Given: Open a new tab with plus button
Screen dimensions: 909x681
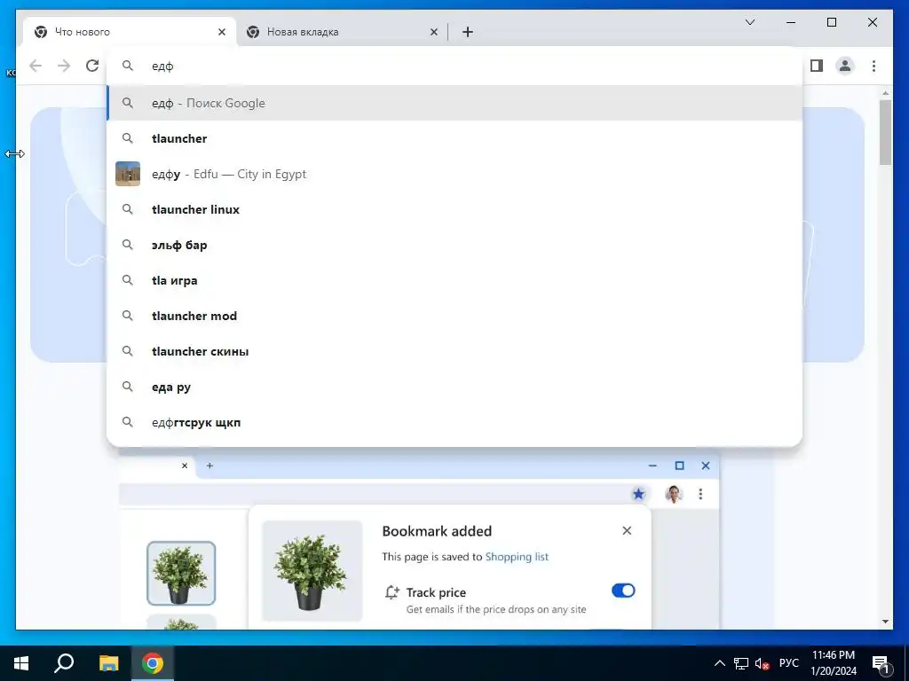Looking at the screenshot, I should pyautogui.click(x=468, y=32).
